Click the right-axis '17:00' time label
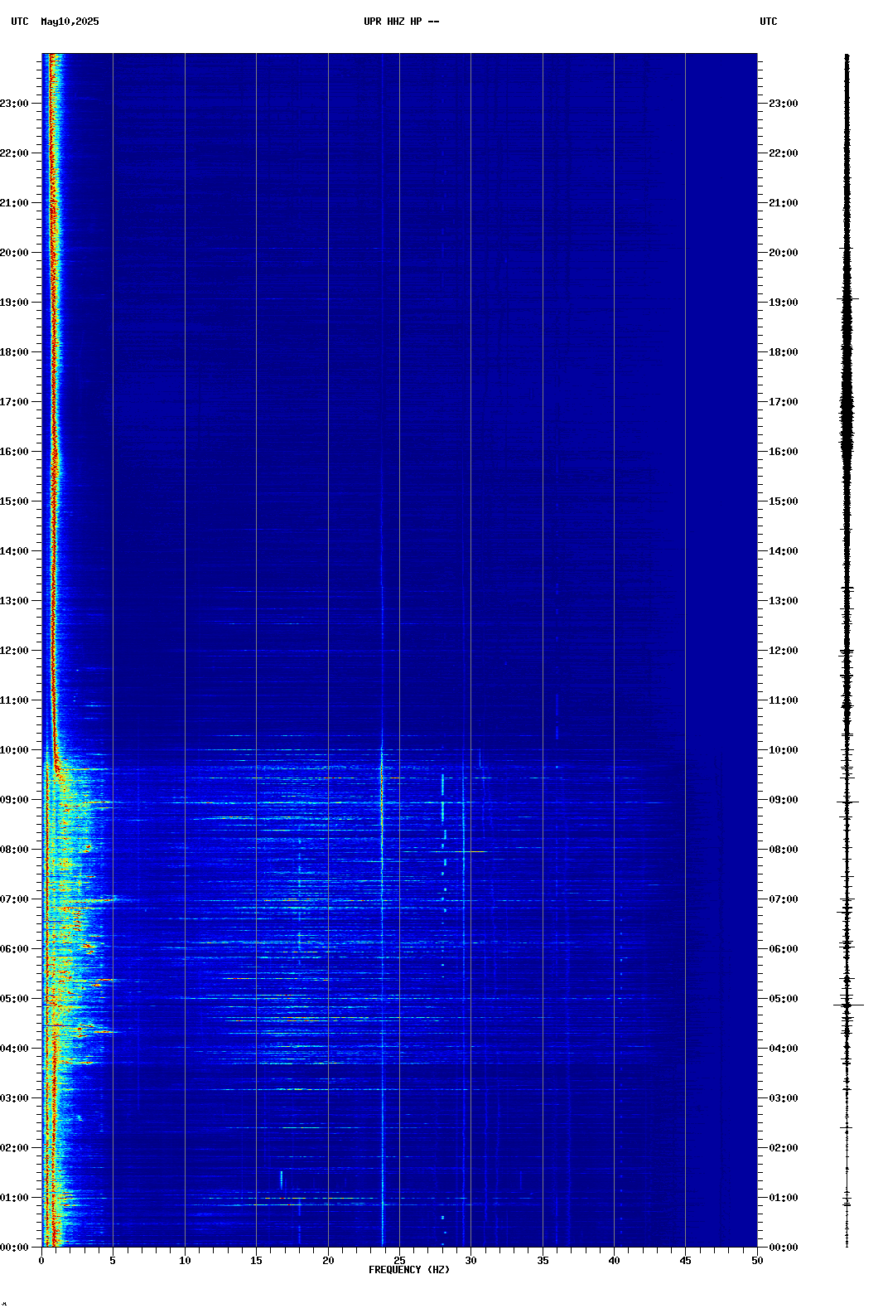Viewport: 883px width, 1313px height. pos(784,402)
